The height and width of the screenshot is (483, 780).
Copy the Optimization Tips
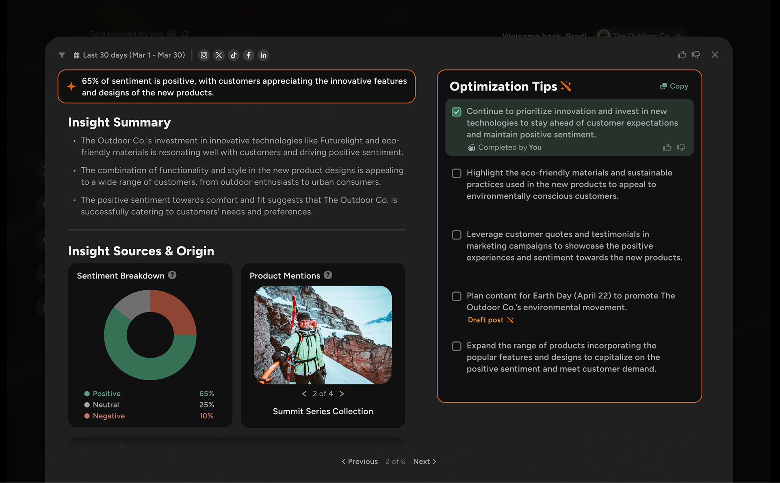tap(674, 86)
